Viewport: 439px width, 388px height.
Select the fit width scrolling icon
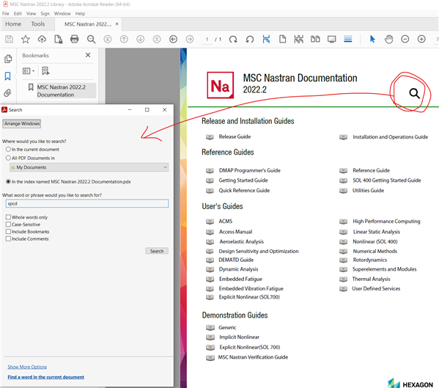[x=266, y=39]
